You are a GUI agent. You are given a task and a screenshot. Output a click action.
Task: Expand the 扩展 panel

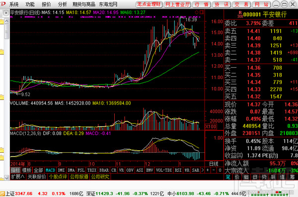(x=18, y=177)
